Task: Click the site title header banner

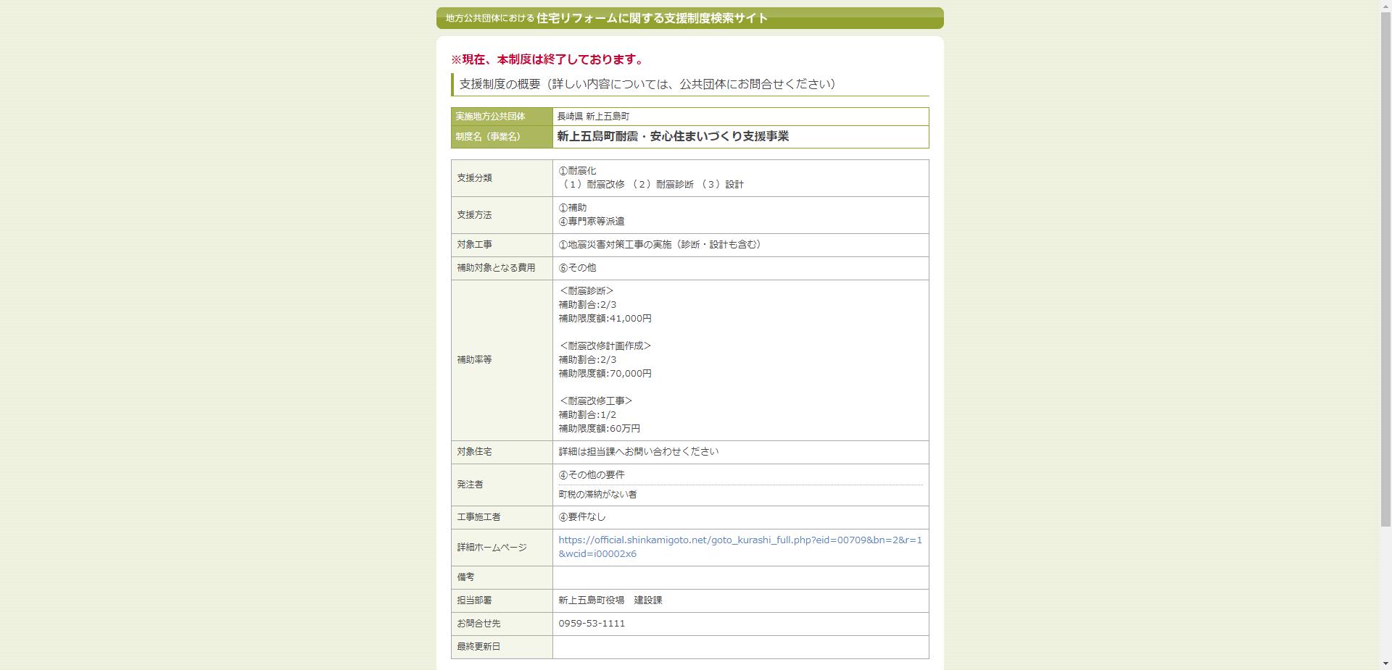Action: (689, 18)
